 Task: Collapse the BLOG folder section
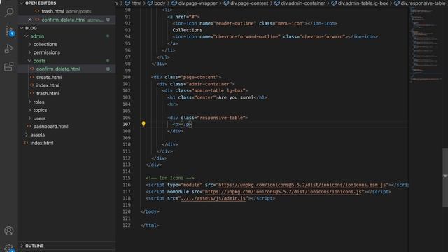tap(22, 28)
